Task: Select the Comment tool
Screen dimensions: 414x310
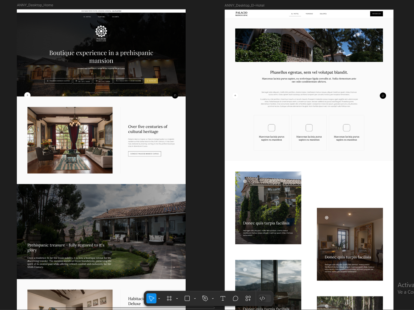Action: point(236,298)
